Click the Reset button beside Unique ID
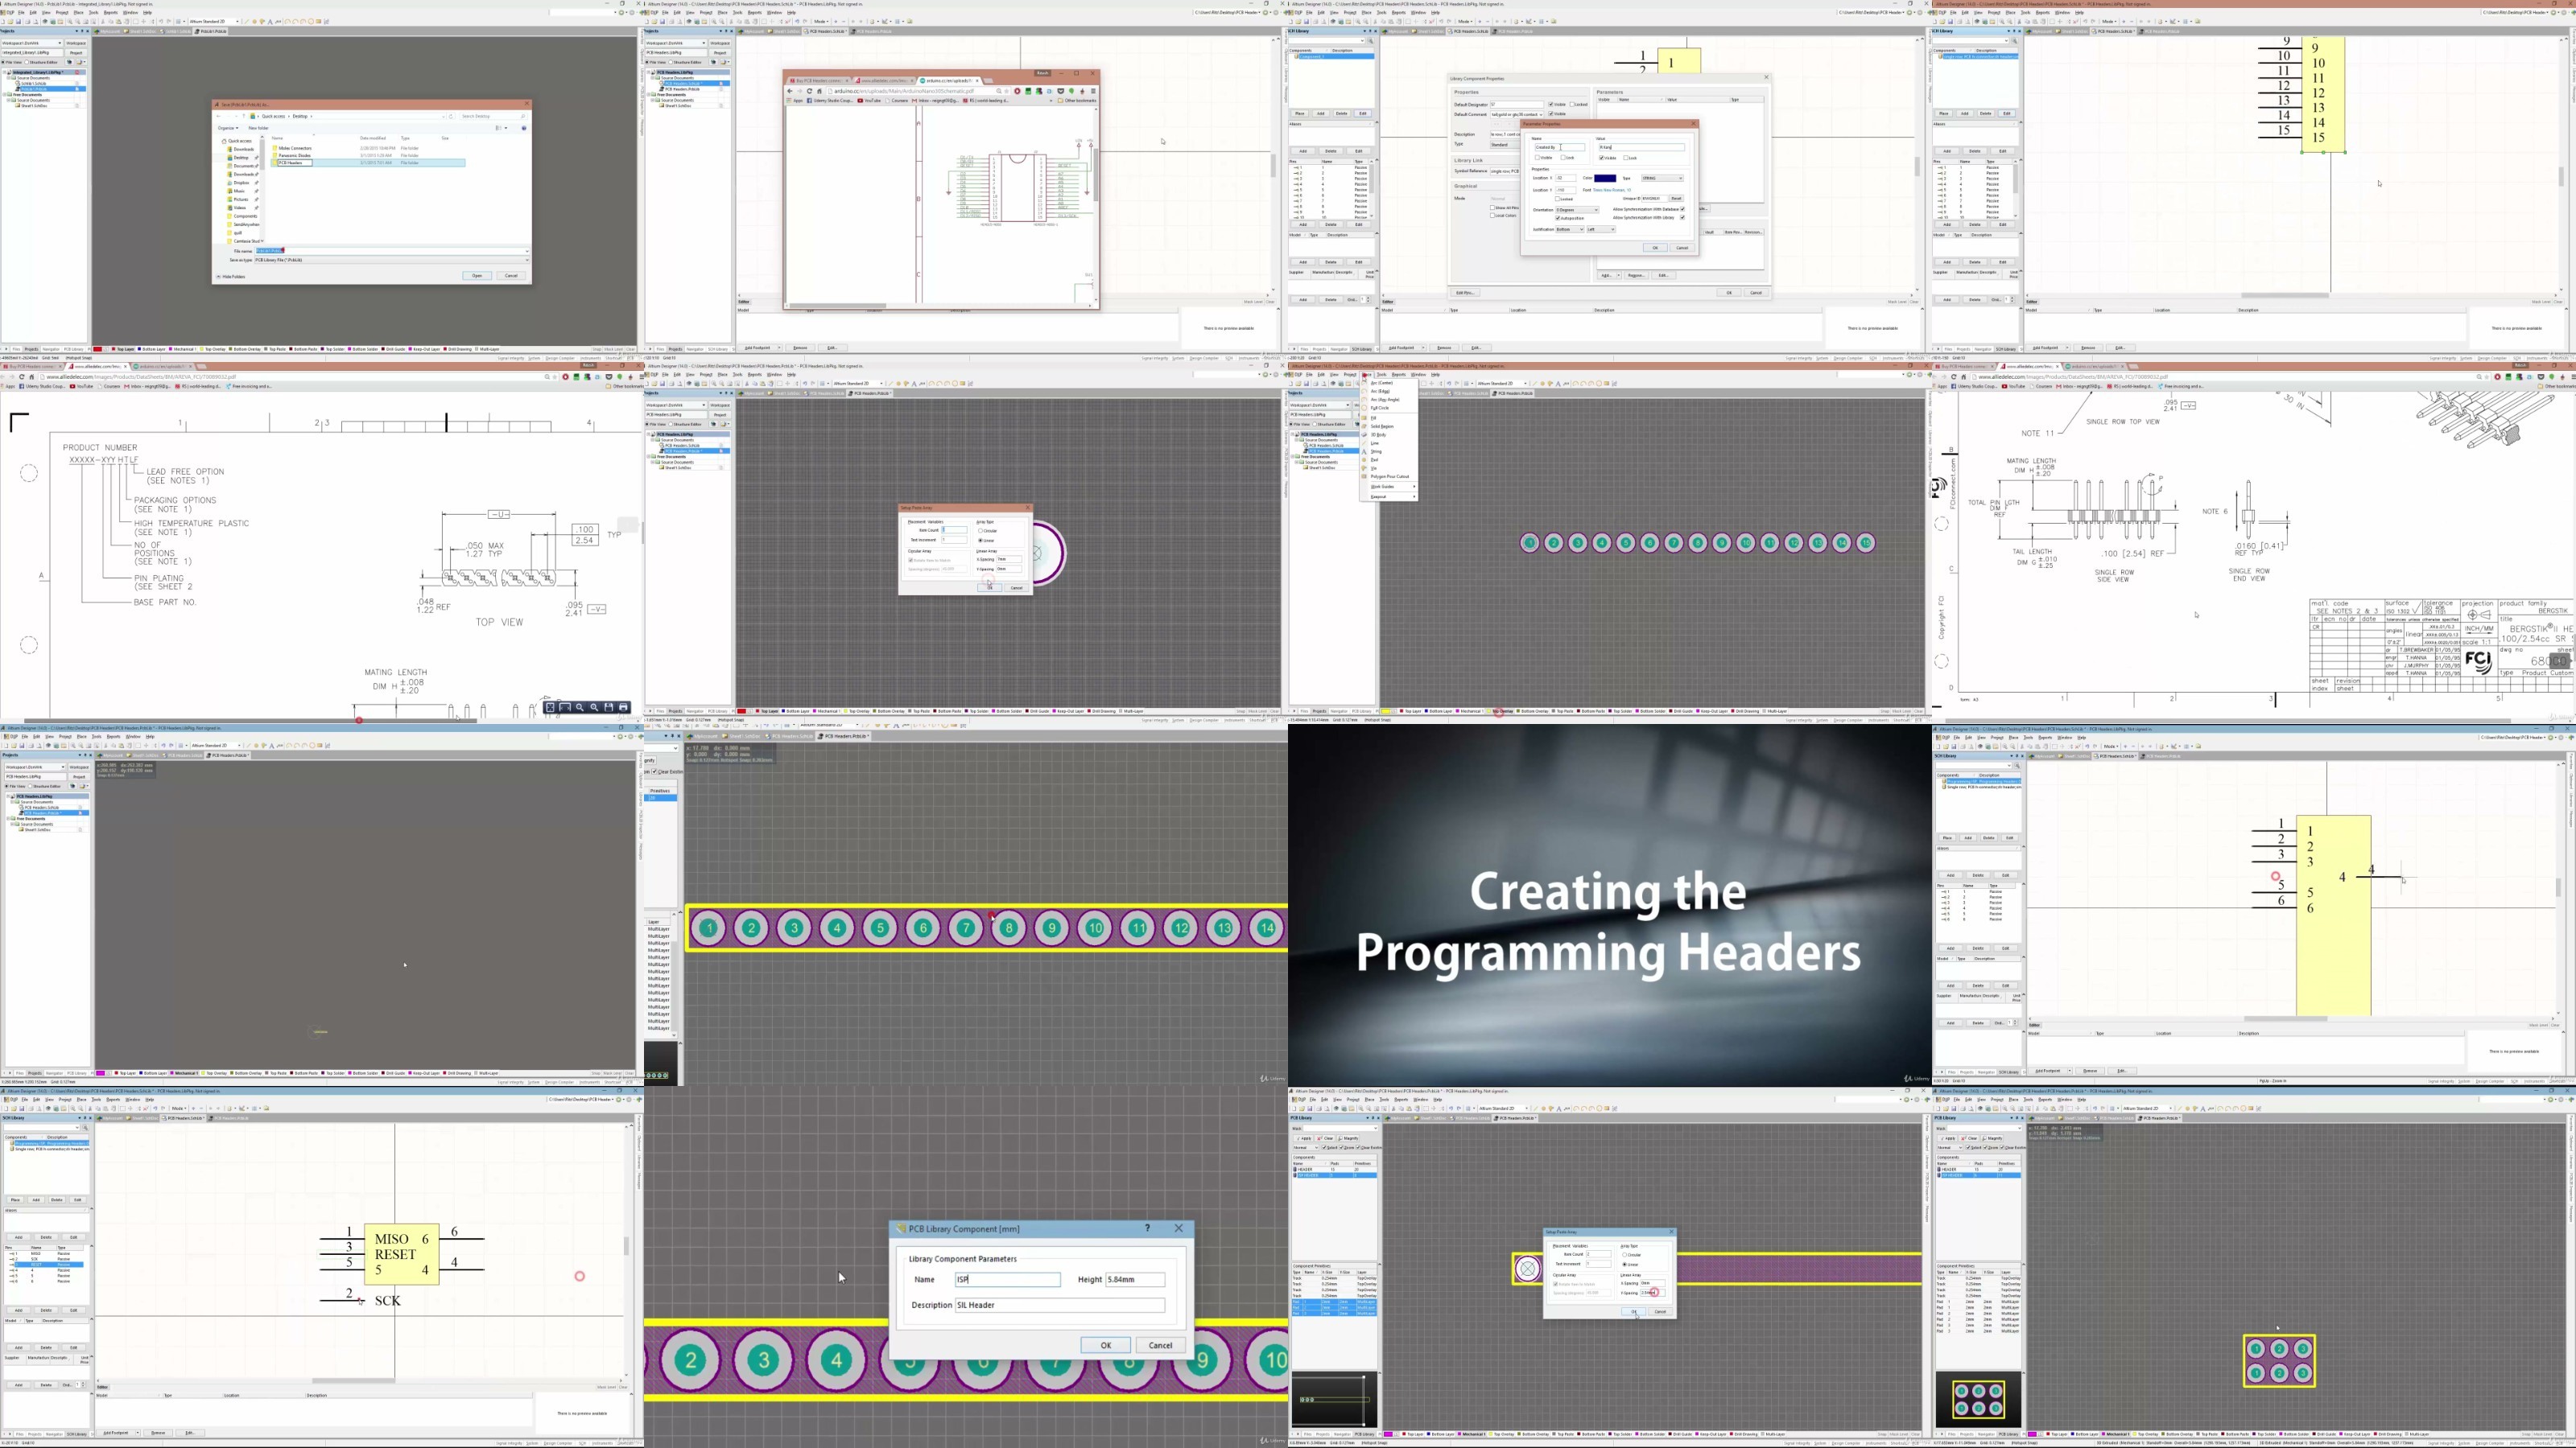This screenshot has width=2576, height=1448. point(1676,199)
